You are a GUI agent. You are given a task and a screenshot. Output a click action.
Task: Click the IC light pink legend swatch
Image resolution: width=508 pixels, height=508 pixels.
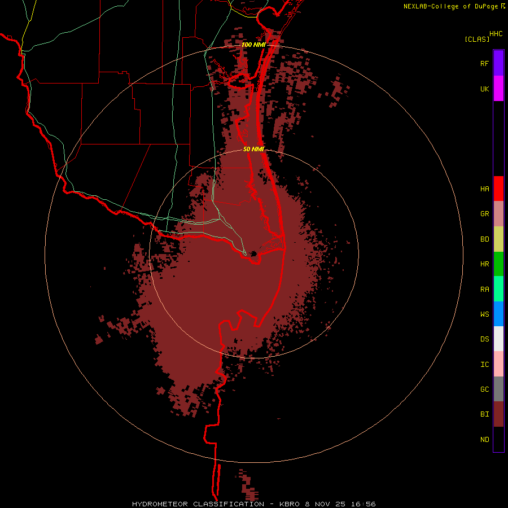[498, 364]
